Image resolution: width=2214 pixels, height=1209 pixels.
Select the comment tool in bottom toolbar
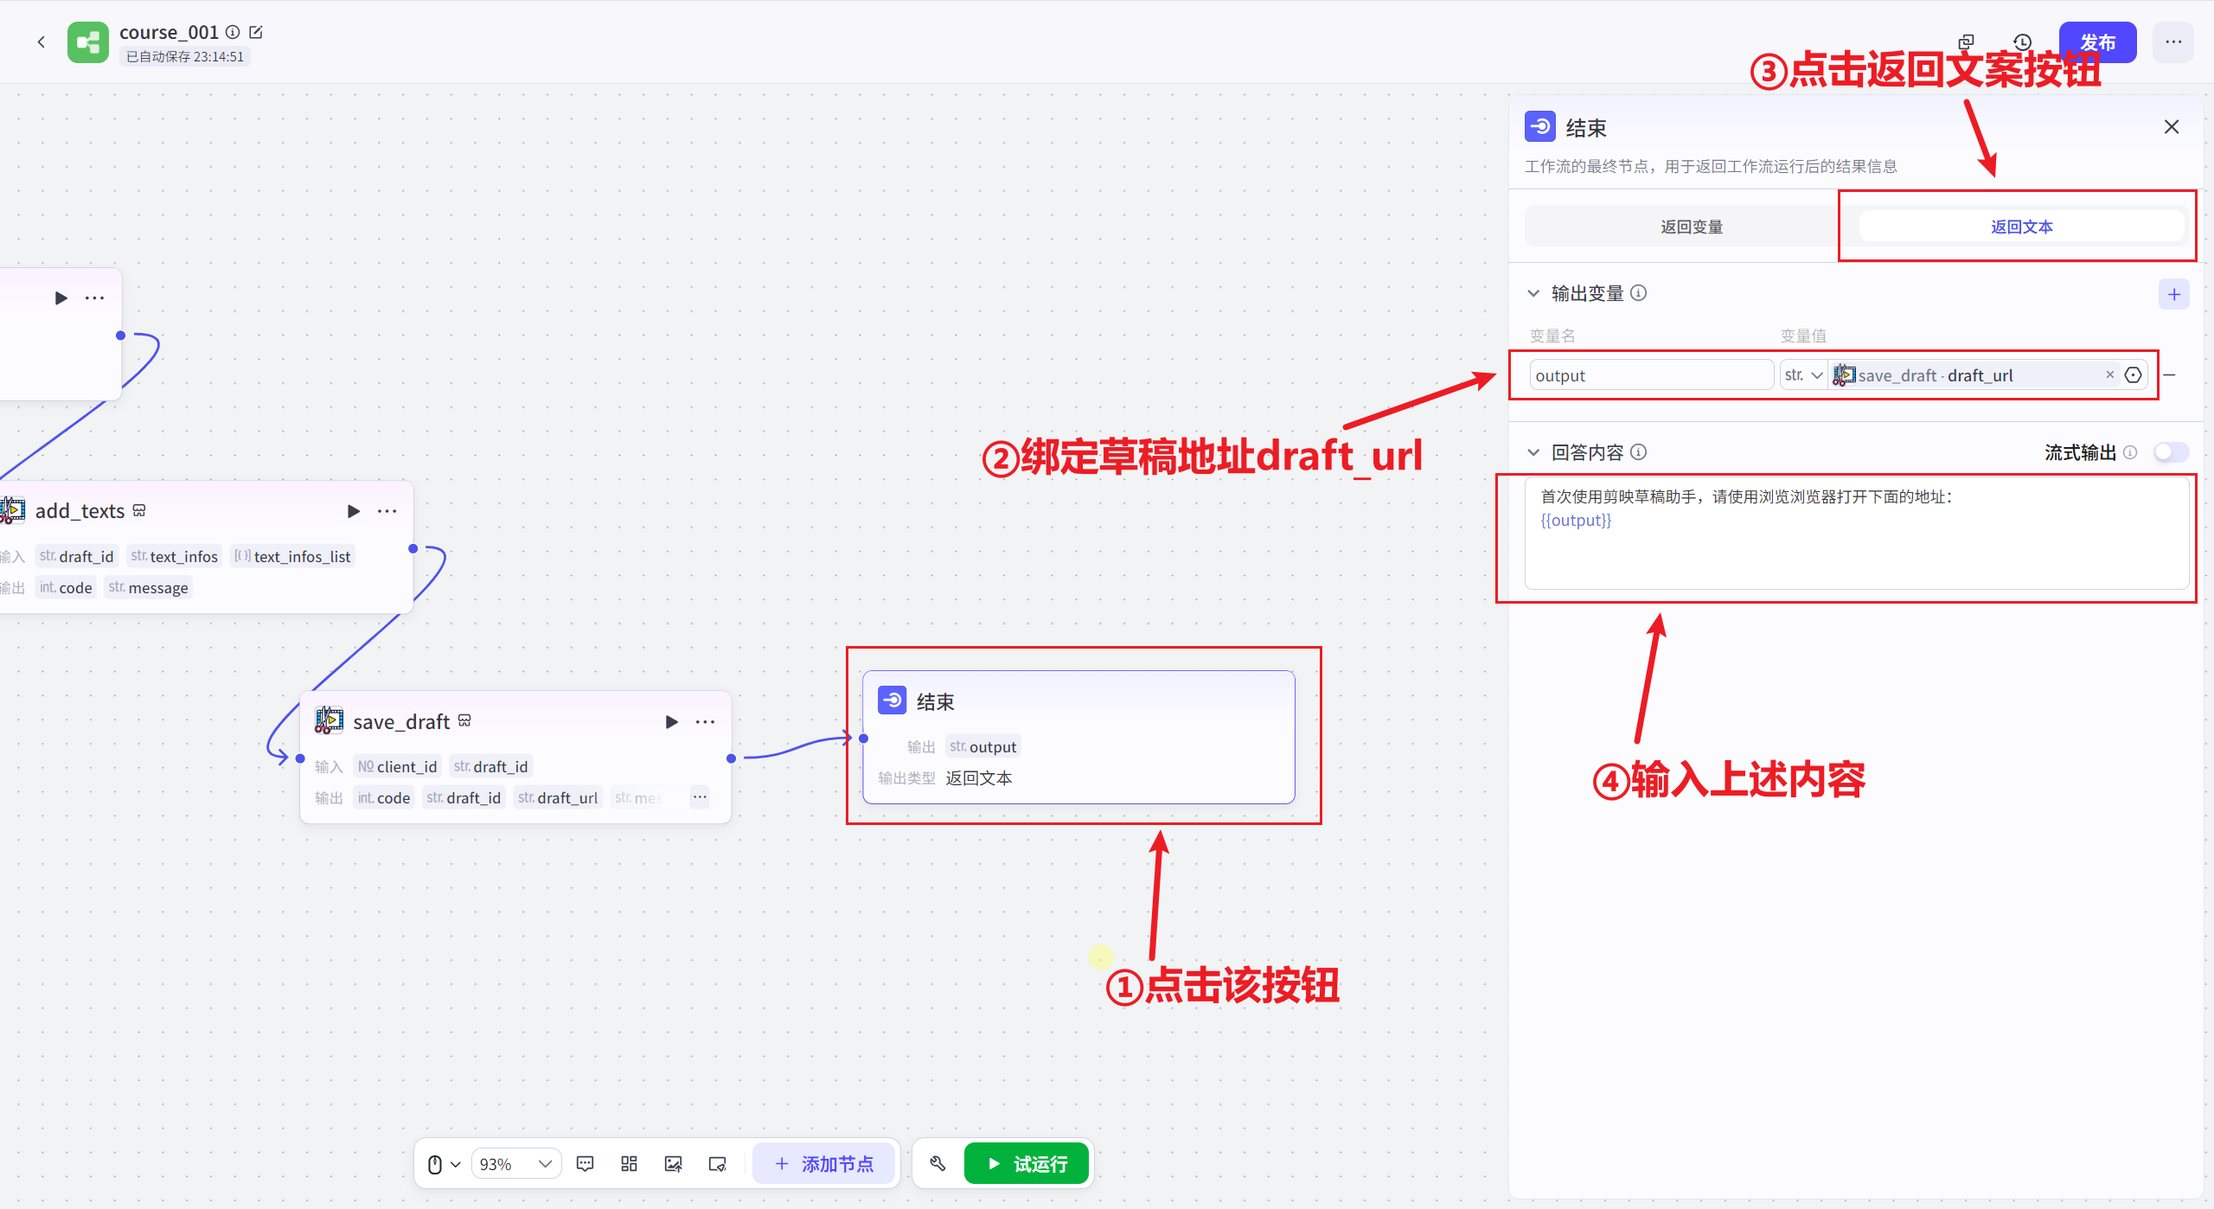(x=585, y=1163)
